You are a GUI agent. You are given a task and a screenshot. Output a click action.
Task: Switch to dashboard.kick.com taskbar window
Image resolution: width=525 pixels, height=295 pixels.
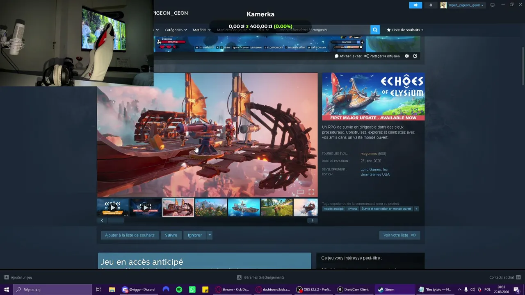[x=273, y=290]
